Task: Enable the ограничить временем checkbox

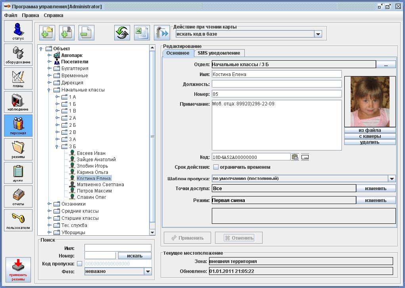Action: point(216,167)
